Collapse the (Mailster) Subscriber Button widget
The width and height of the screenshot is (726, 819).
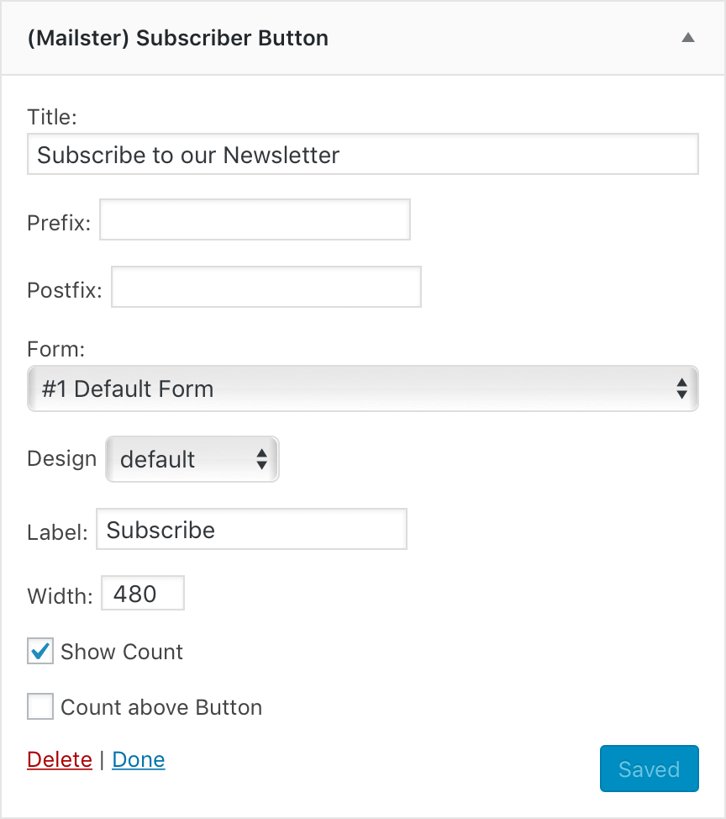[687, 38]
